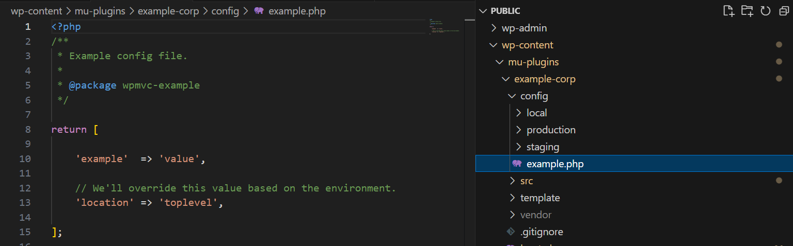Click the PHP elephant icon in breadcrumb
793x246 pixels.
click(x=259, y=11)
